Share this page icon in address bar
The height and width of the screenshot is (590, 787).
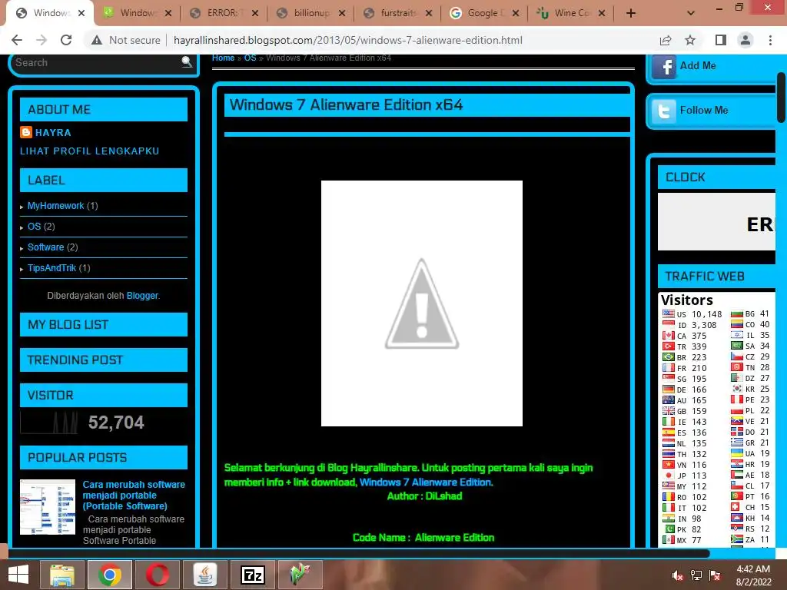[x=666, y=40]
